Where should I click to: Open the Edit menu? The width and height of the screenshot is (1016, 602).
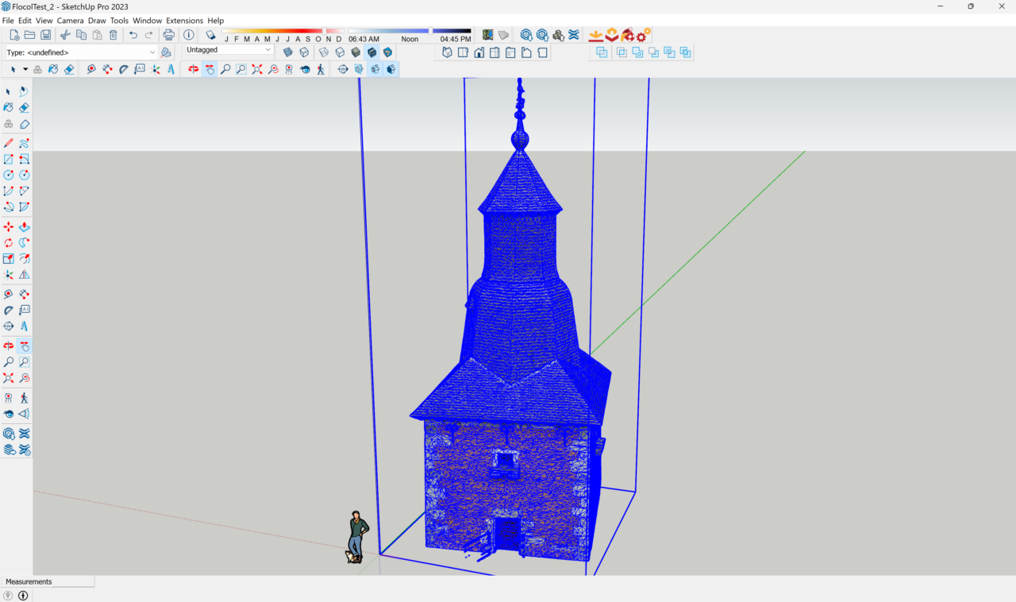pyautogui.click(x=25, y=21)
